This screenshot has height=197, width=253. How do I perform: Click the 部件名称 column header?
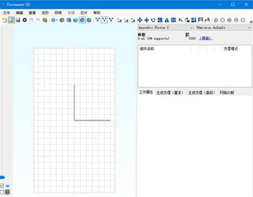(x=147, y=49)
